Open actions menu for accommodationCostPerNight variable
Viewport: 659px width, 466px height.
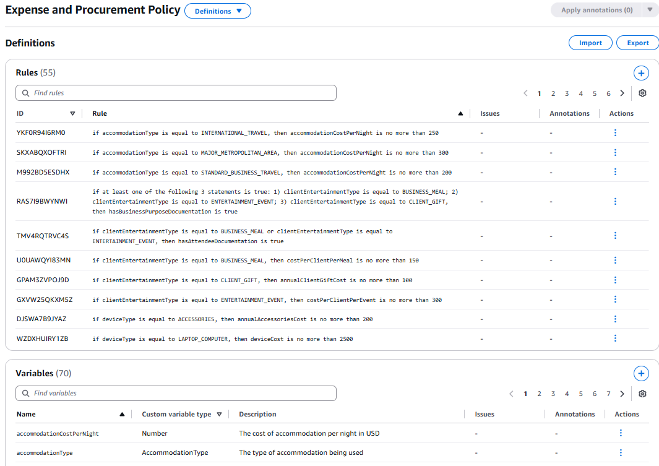point(621,433)
